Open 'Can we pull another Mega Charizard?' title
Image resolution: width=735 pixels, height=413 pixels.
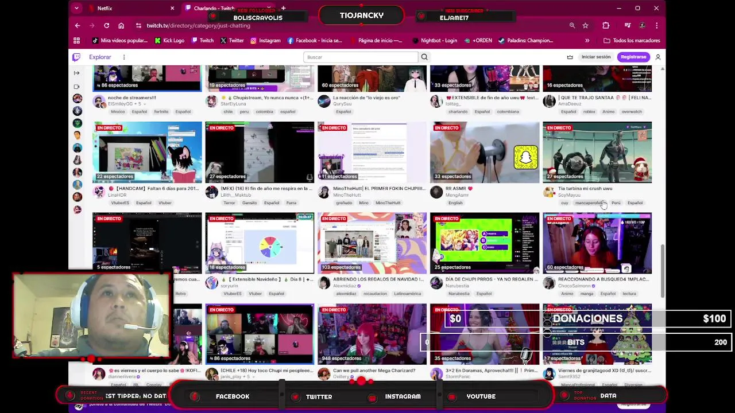coord(374,371)
